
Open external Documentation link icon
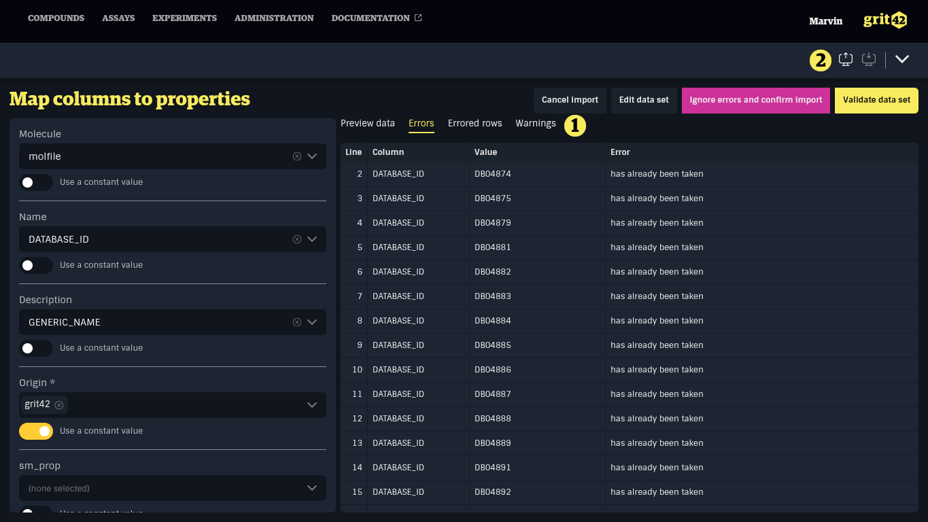tap(418, 18)
